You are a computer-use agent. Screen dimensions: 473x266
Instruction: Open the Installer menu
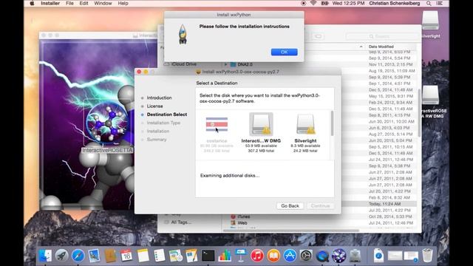click(50, 3)
